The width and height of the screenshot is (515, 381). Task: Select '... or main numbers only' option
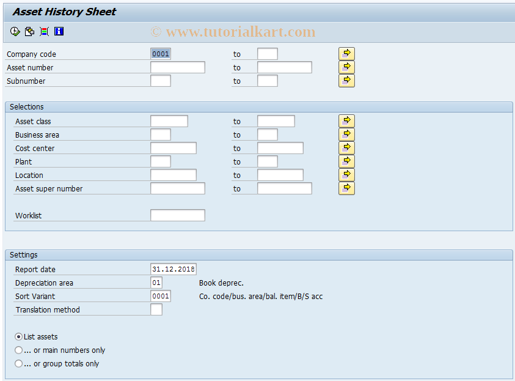pos(19,350)
